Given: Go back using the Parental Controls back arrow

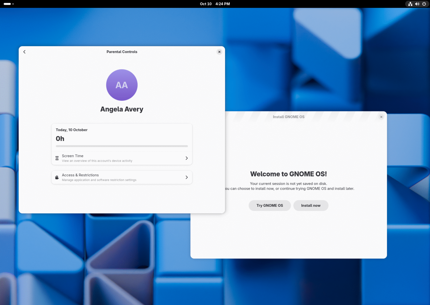Looking at the screenshot, I should [x=24, y=52].
